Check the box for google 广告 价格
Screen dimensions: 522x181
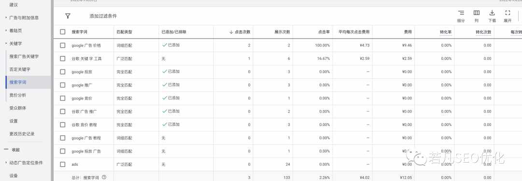(62, 45)
